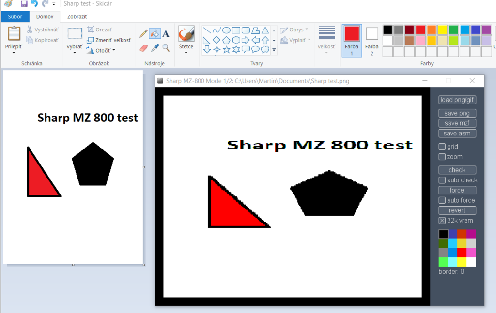Select the Pencil tool in Paint
Image resolution: width=496 pixels, height=313 pixels.
(x=143, y=33)
